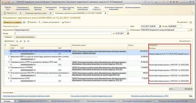The height and width of the screenshot is (103, 196).
Task: Close the Рабочий стол tab
Action: pyautogui.click(x=20, y=13)
